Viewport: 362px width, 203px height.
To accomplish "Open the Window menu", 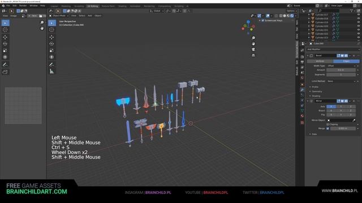I will coord(34,6).
